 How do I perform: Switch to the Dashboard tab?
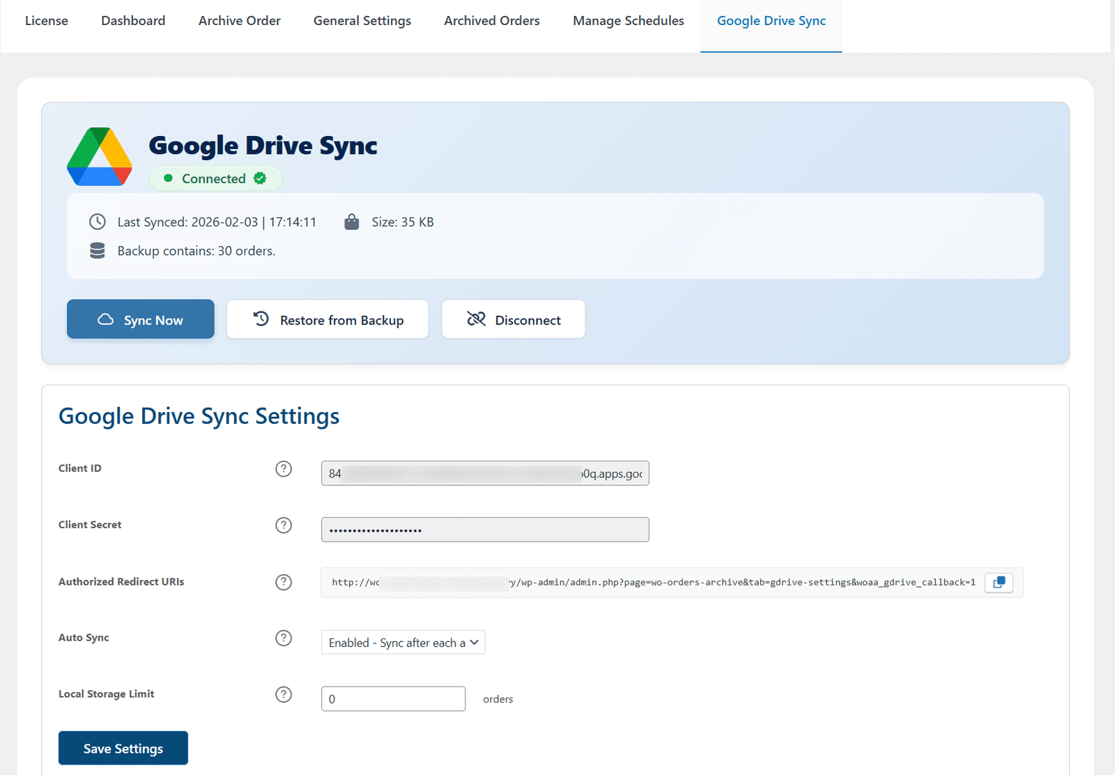133,21
